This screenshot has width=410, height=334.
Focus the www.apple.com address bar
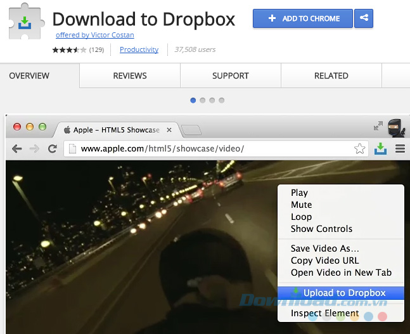(x=215, y=148)
